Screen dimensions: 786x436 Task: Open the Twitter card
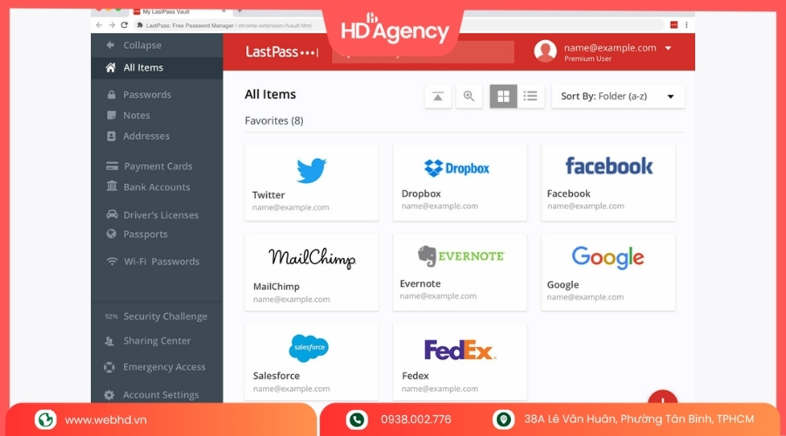pyautogui.click(x=311, y=183)
